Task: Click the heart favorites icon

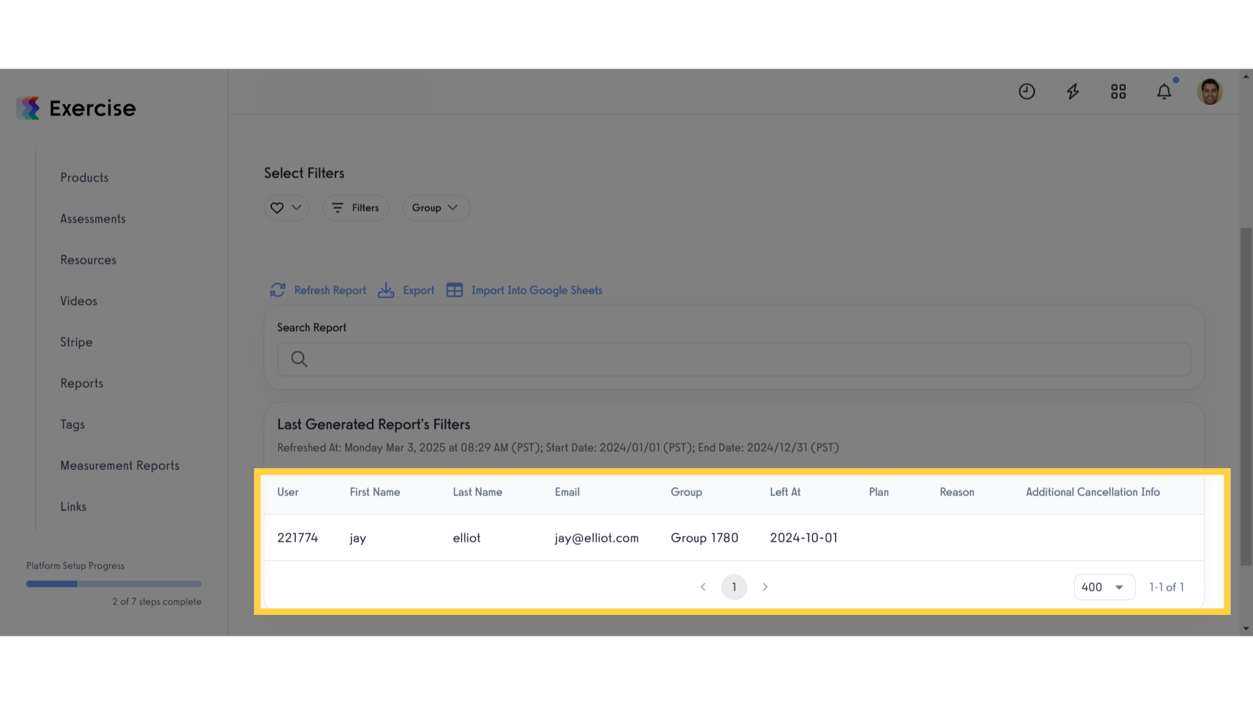Action: (x=277, y=208)
